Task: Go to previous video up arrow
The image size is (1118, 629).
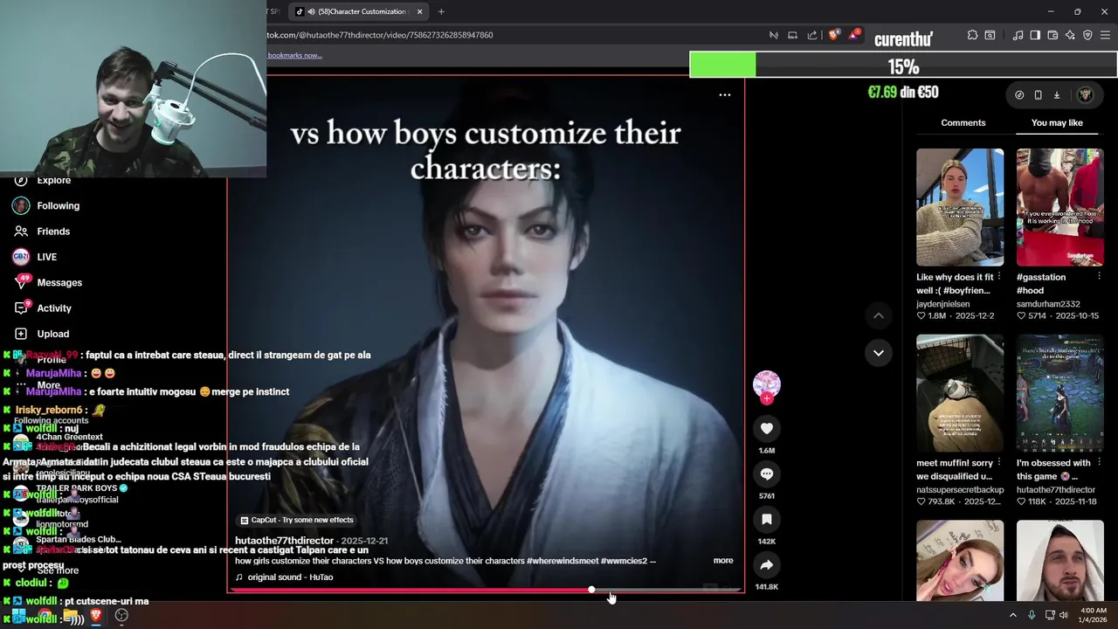Action: click(x=879, y=315)
